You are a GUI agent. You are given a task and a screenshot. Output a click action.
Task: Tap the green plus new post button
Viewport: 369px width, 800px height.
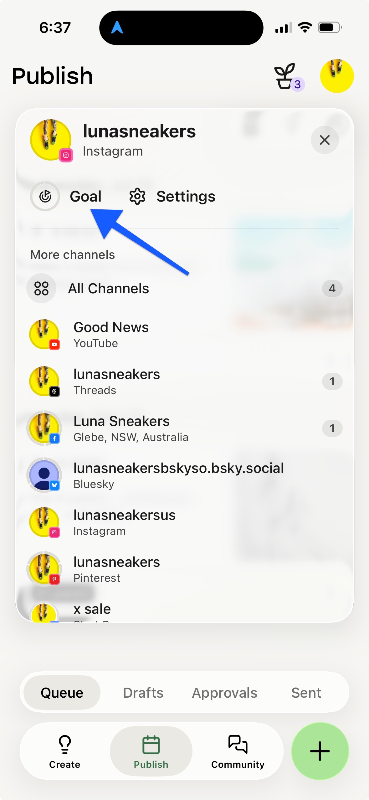click(x=320, y=751)
